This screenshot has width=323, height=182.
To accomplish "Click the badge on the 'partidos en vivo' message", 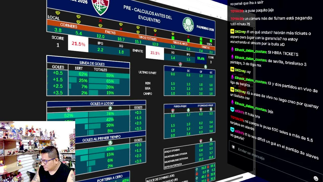I will click(232, 77).
